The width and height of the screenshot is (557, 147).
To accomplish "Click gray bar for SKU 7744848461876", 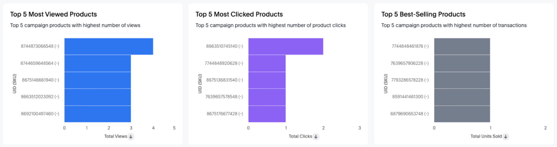I will click(462, 46).
